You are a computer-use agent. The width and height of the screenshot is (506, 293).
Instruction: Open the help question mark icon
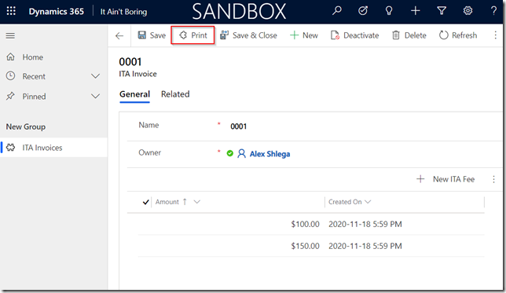click(x=493, y=11)
